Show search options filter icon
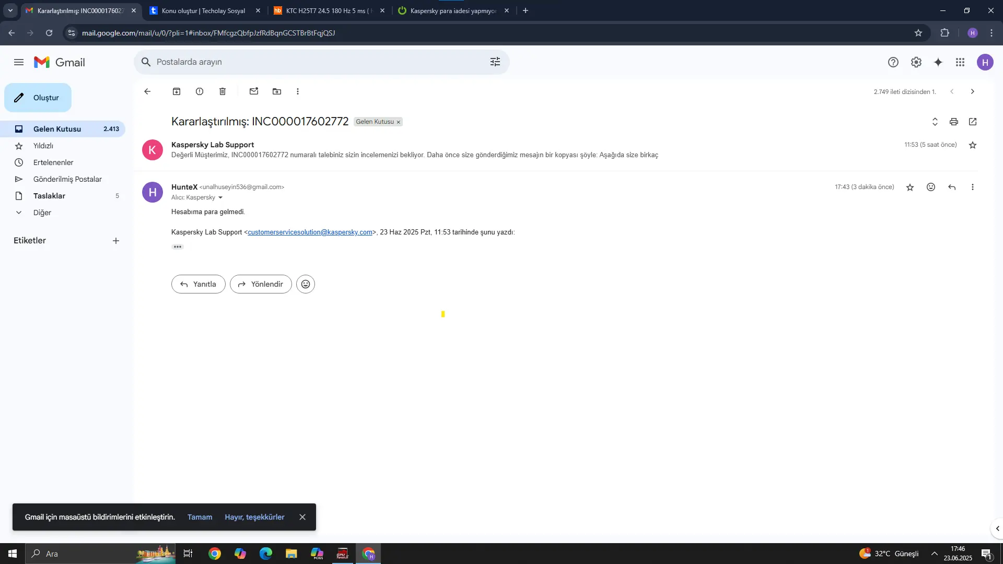Viewport: 1003px width, 564px height. click(495, 62)
